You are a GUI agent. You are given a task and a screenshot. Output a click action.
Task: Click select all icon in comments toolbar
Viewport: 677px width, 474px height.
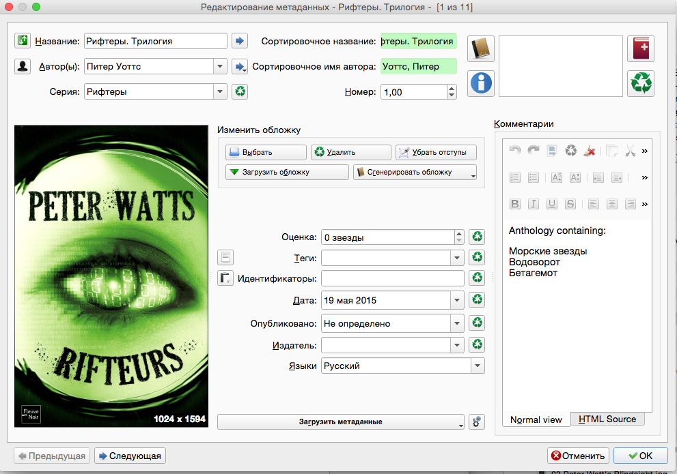552,151
